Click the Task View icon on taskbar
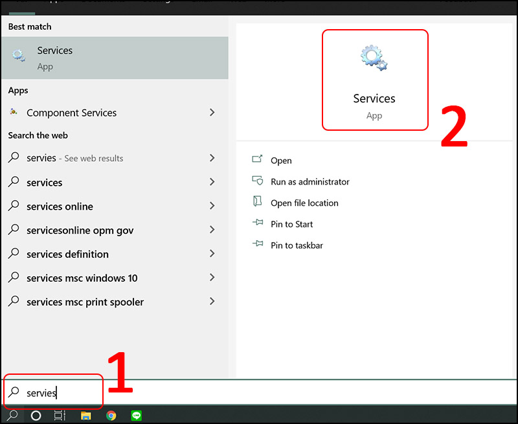The width and height of the screenshot is (518, 424). click(x=60, y=415)
